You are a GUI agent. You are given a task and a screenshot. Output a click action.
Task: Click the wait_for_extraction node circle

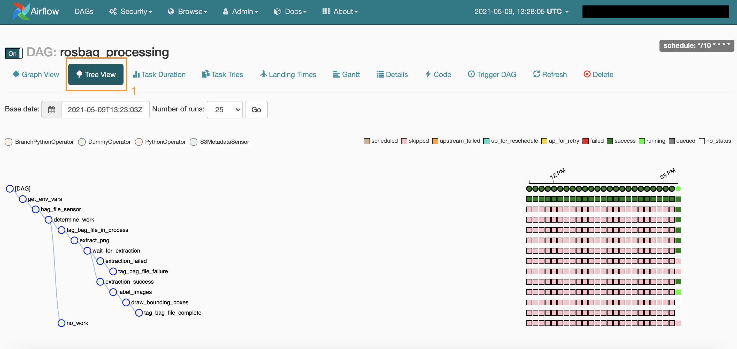tap(87, 251)
